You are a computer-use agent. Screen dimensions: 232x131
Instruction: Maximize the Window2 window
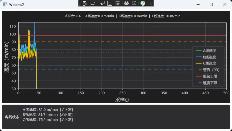pyautogui.click(x=211, y=4)
